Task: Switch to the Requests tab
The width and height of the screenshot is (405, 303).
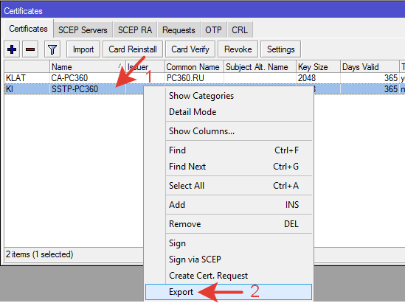Action: point(179,30)
